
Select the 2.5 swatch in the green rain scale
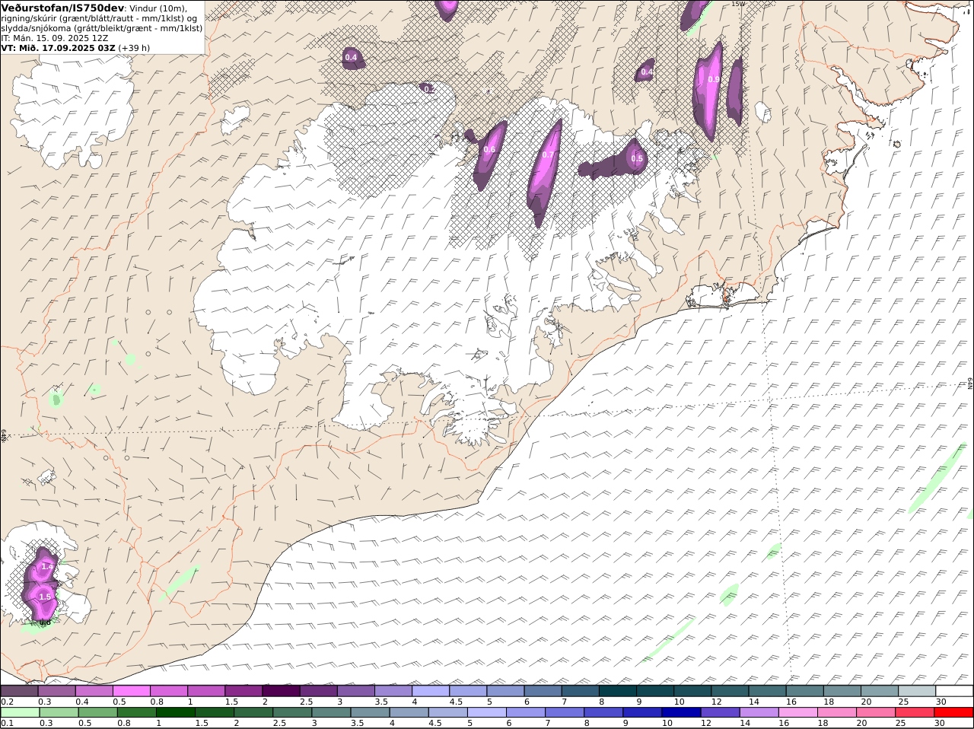pos(291,712)
